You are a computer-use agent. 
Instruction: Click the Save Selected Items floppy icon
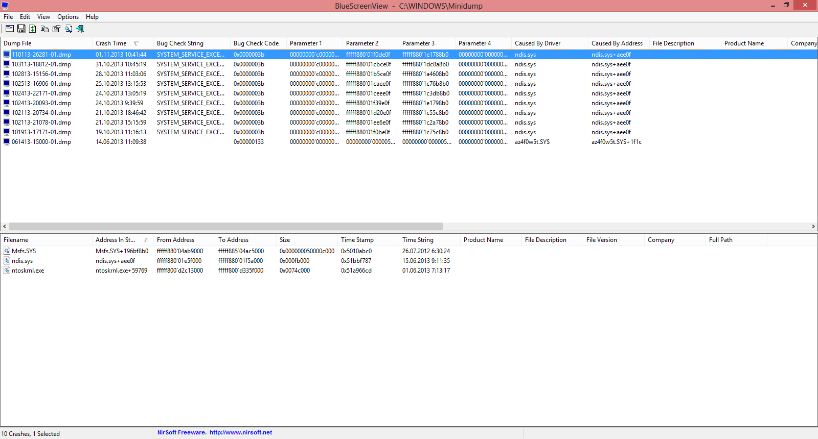21,29
